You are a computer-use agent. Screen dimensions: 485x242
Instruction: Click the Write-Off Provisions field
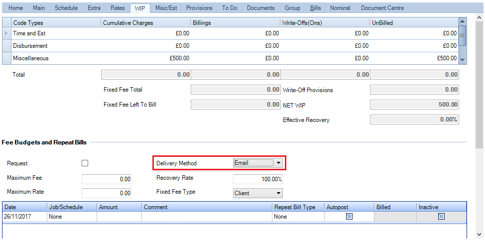coord(414,90)
